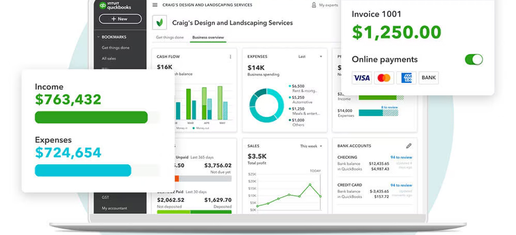The image size is (516, 235).
Task: Click the $157.72 QuickBooks credit card balance
Action: 382,196
